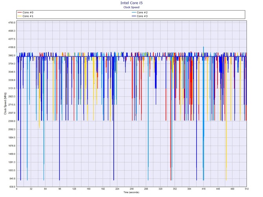This screenshot has width=263, height=197.
Task: Click the Core #3 legend entry
Action: [x=140, y=16]
